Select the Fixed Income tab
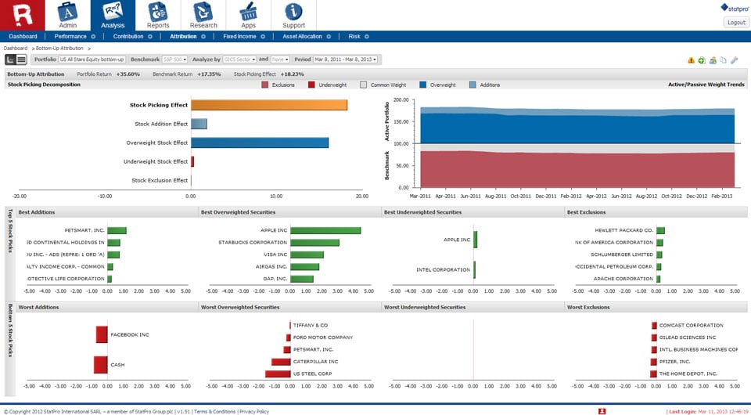The height and width of the screenshot is (415, 751). tap(239, 36)
